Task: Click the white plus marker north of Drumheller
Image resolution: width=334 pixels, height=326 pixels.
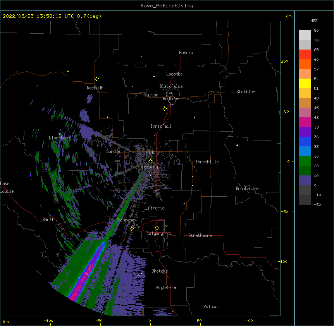Action: point(237,145)
